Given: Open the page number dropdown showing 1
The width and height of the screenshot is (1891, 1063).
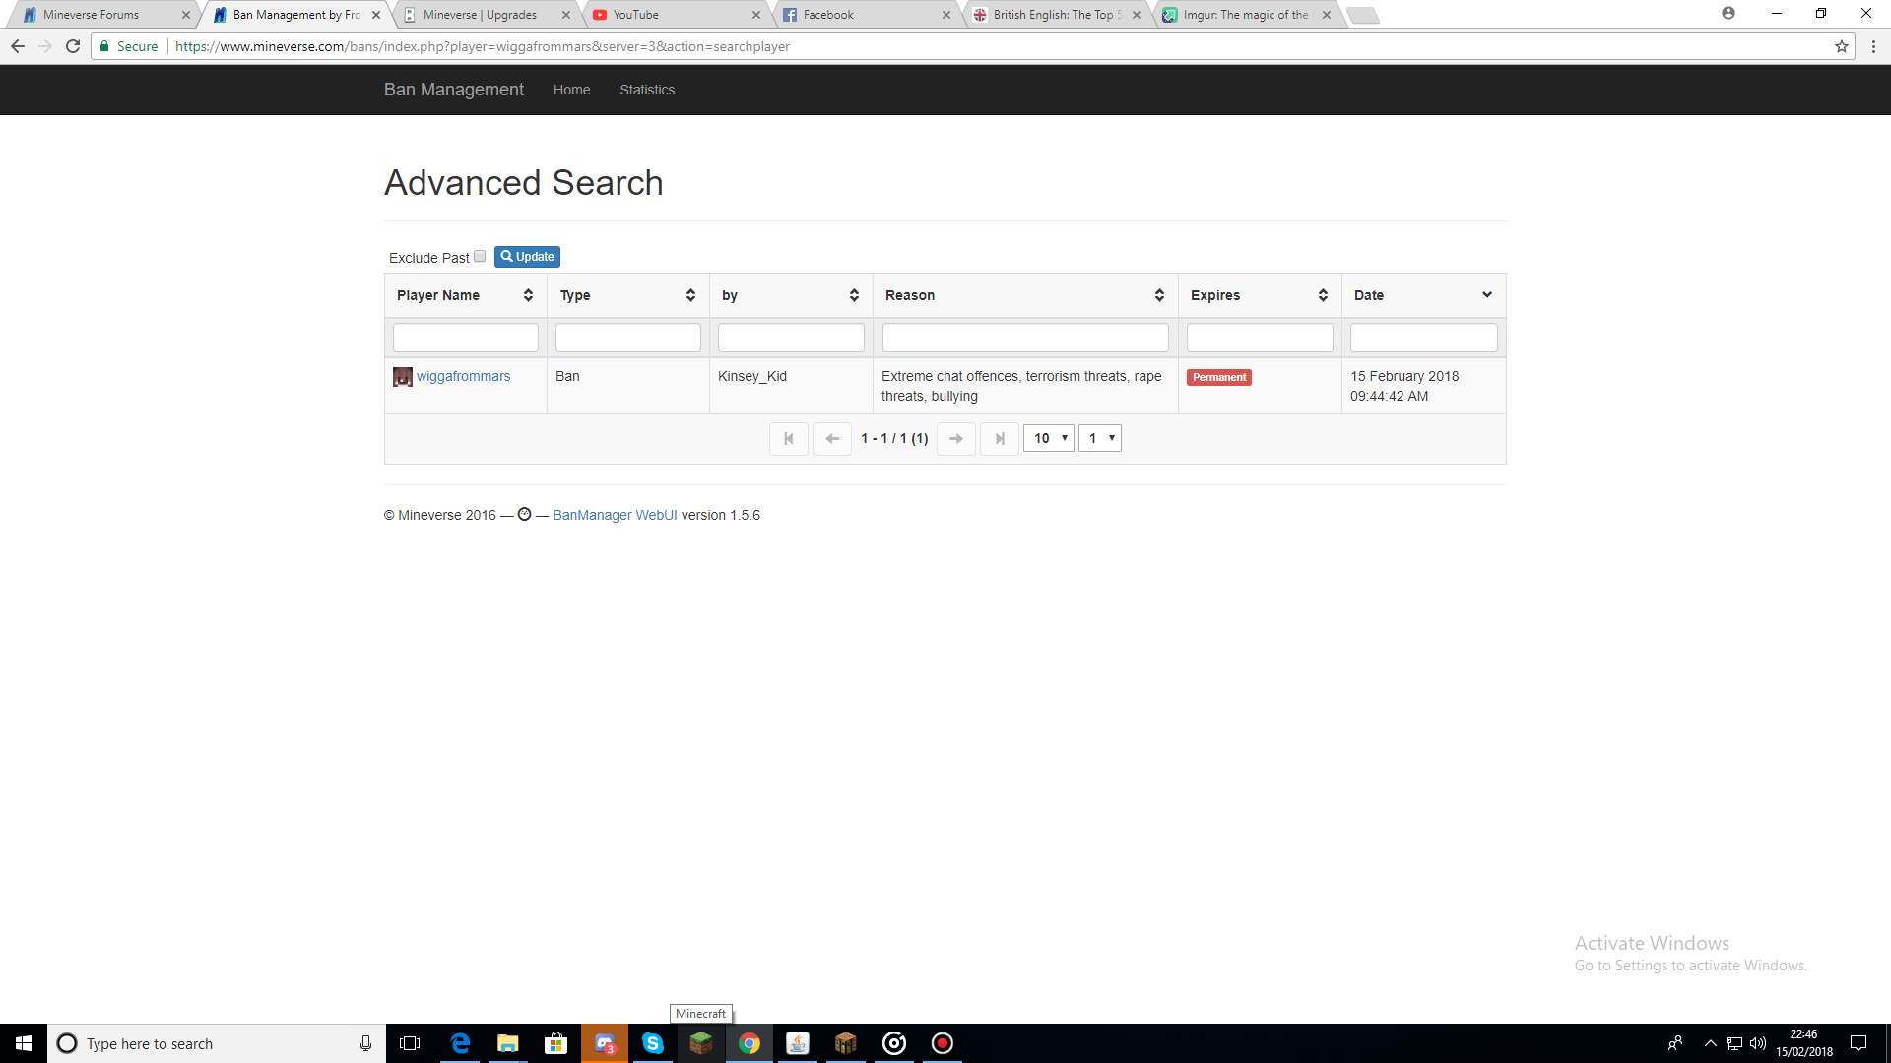Looking at the screenshot, I should 1100,439.
